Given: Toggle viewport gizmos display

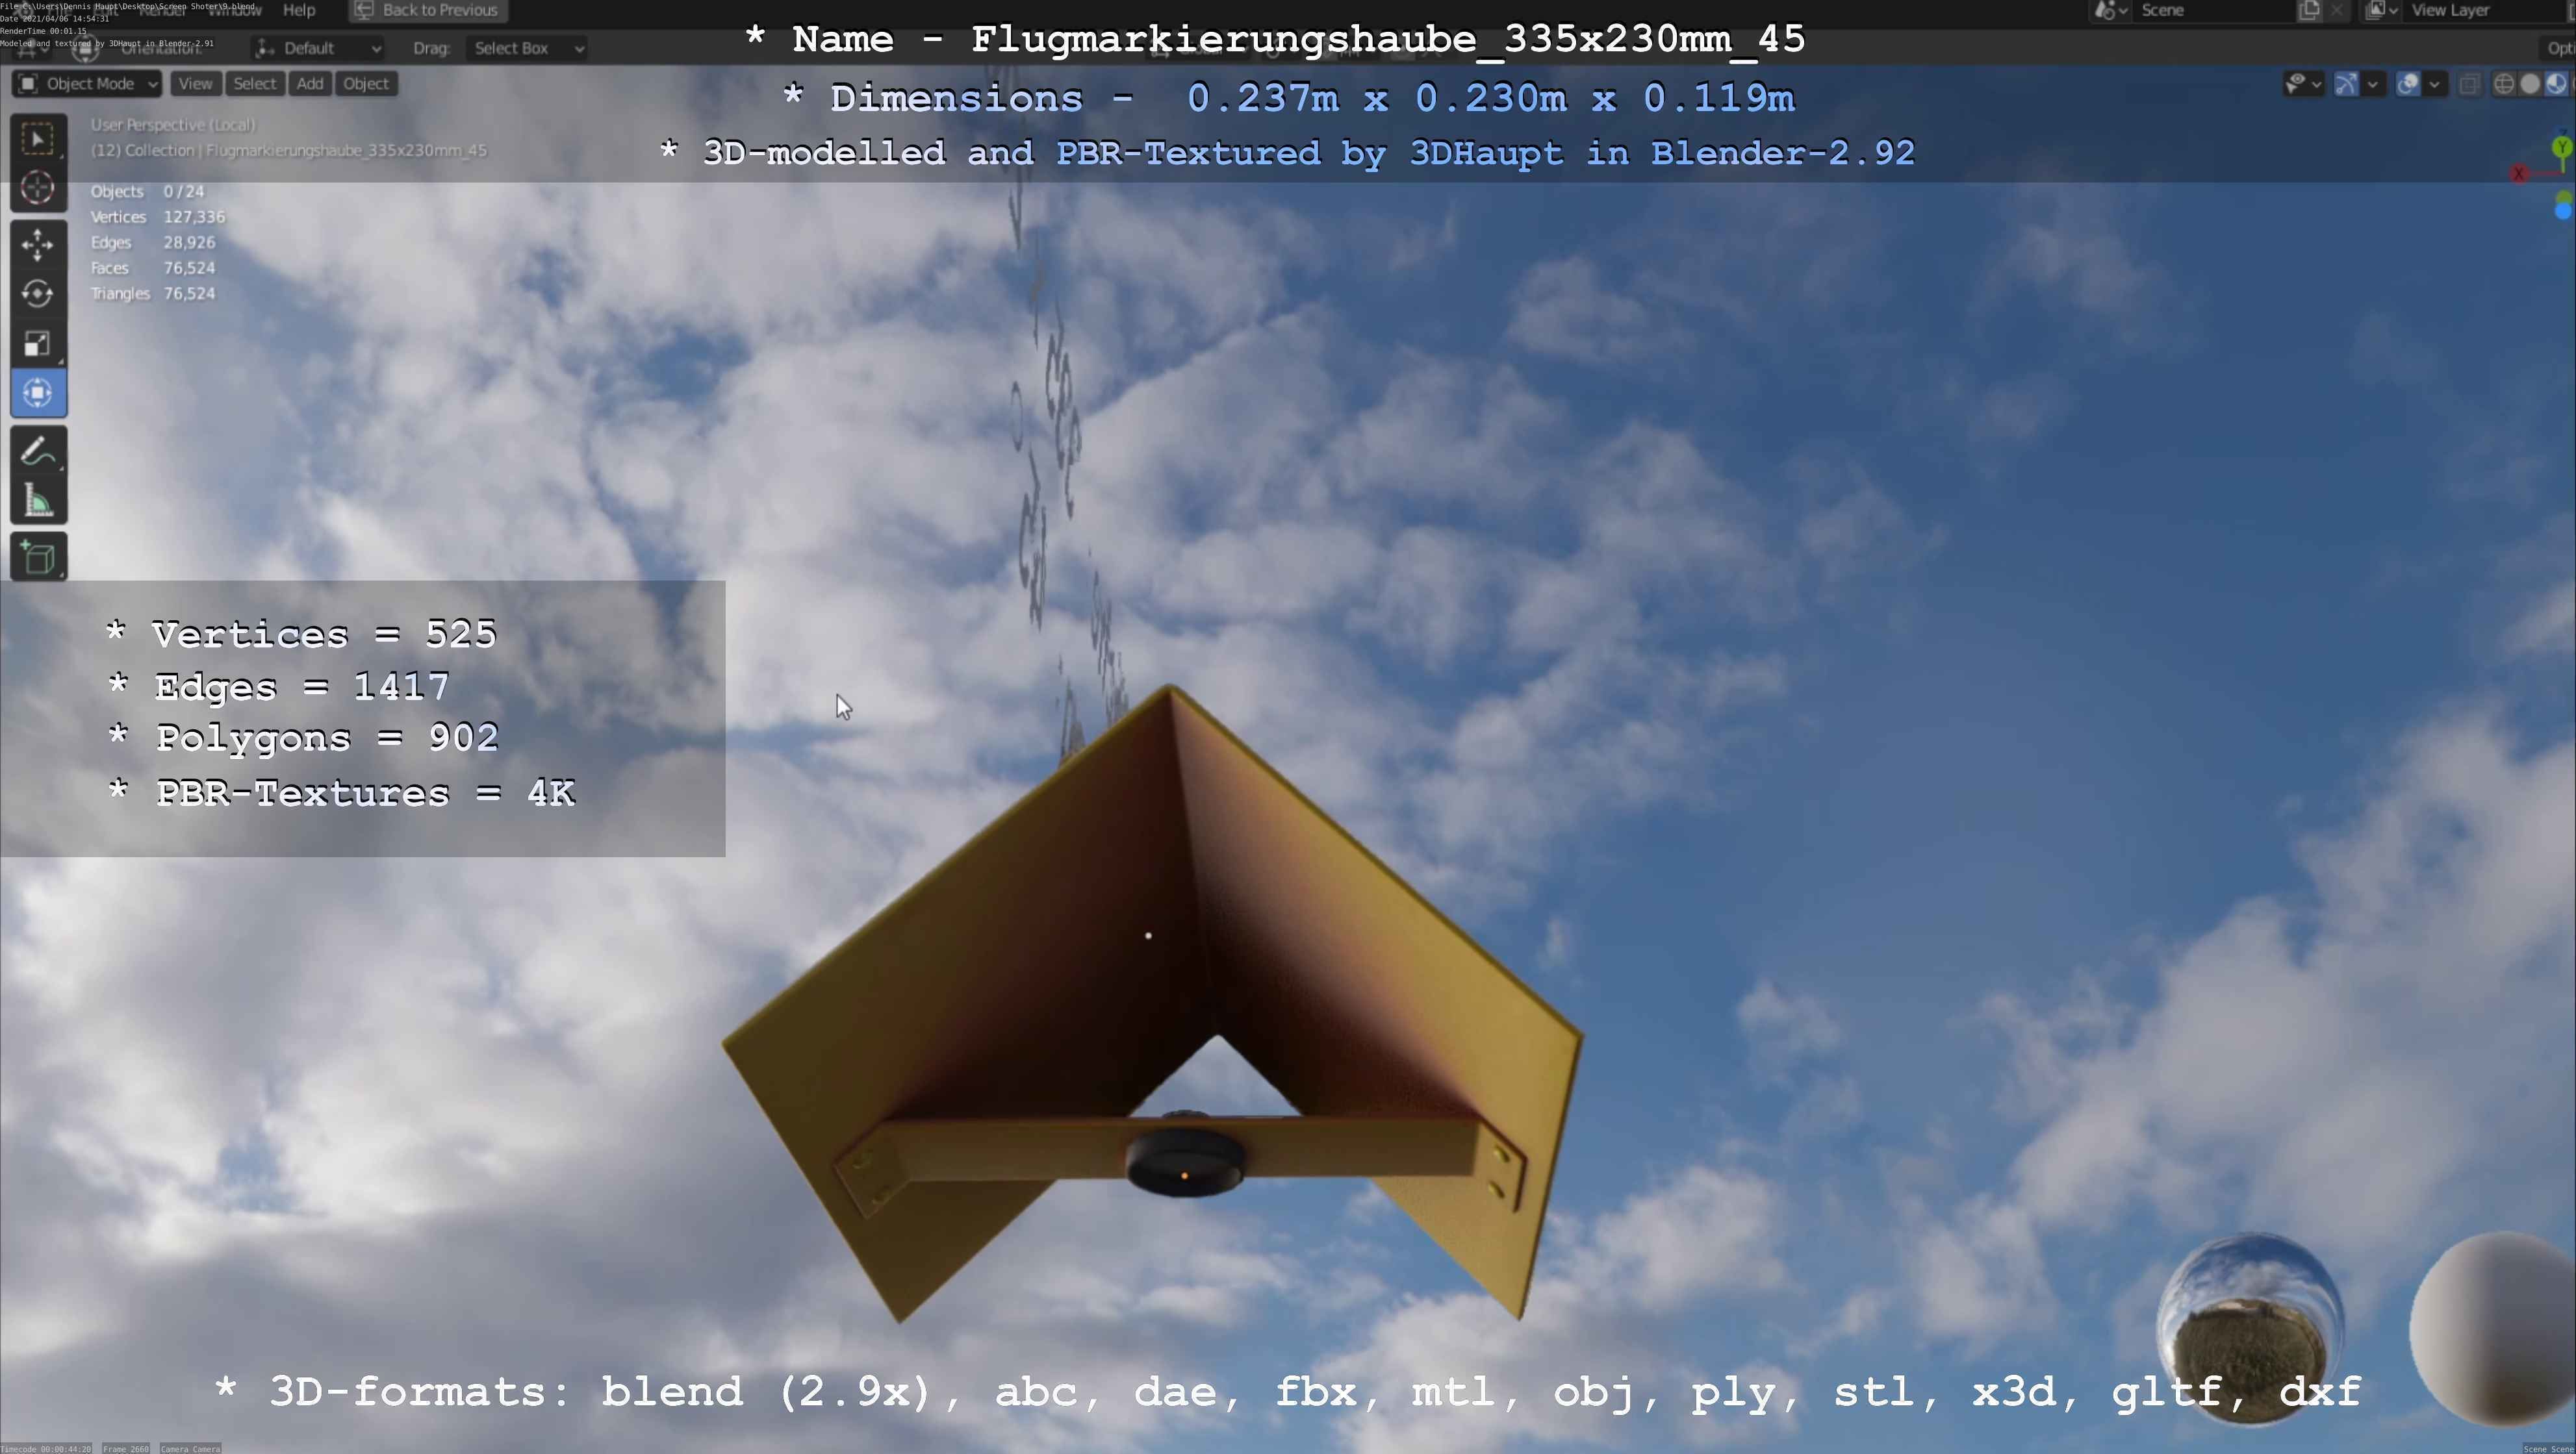Looking at the screenshot, I should point(2346,84).
